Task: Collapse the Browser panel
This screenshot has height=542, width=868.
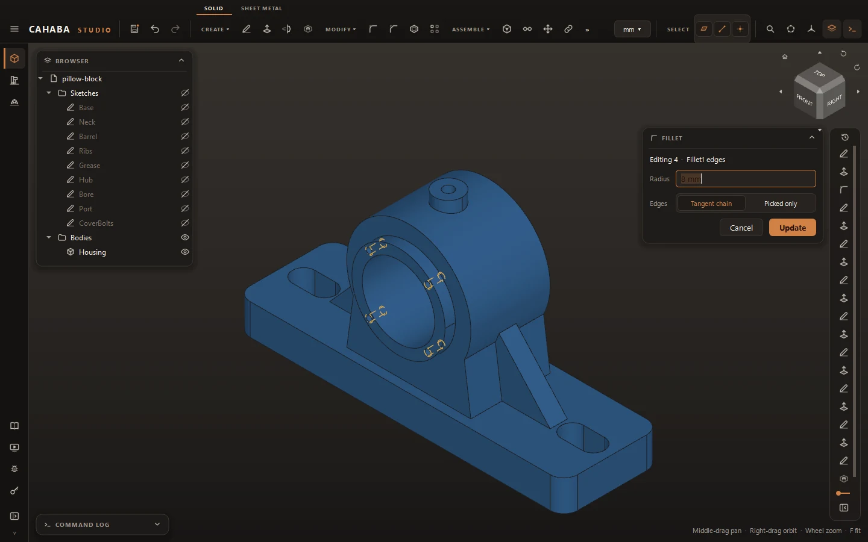Action: coord(181,60)
